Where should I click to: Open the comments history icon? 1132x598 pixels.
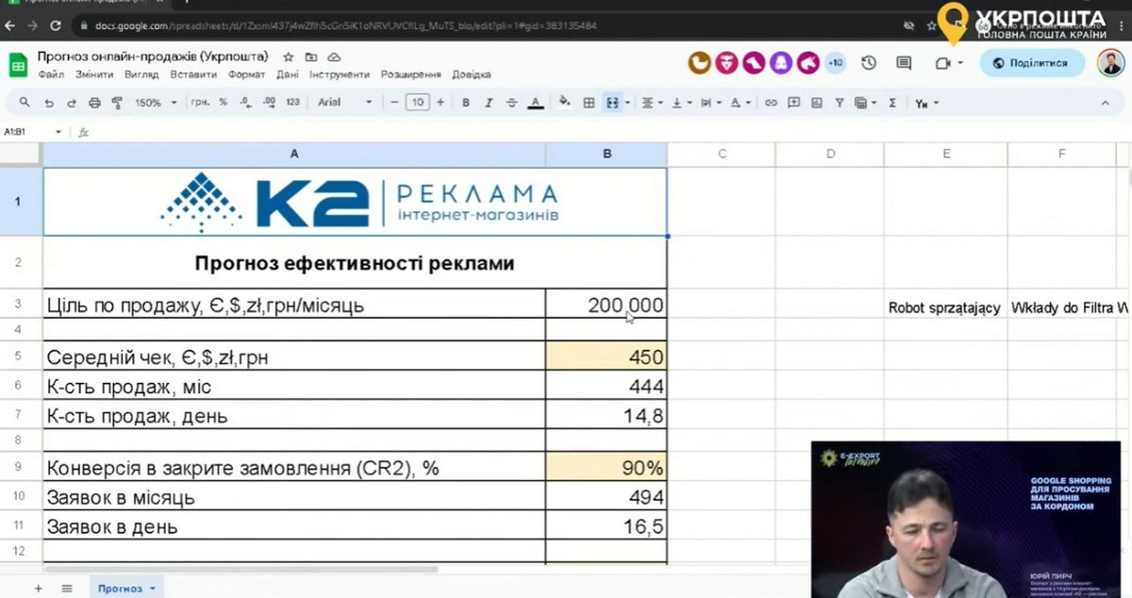904,63
